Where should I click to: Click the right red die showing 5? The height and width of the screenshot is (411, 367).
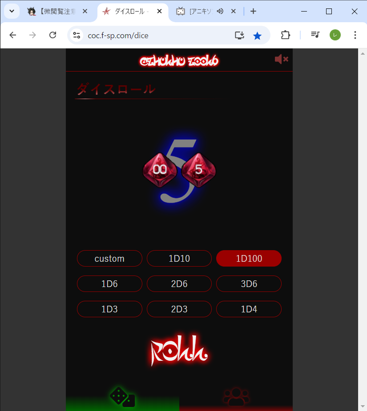tap(198, 170)
